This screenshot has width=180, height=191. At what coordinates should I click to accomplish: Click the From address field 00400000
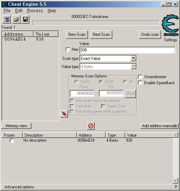82,93
